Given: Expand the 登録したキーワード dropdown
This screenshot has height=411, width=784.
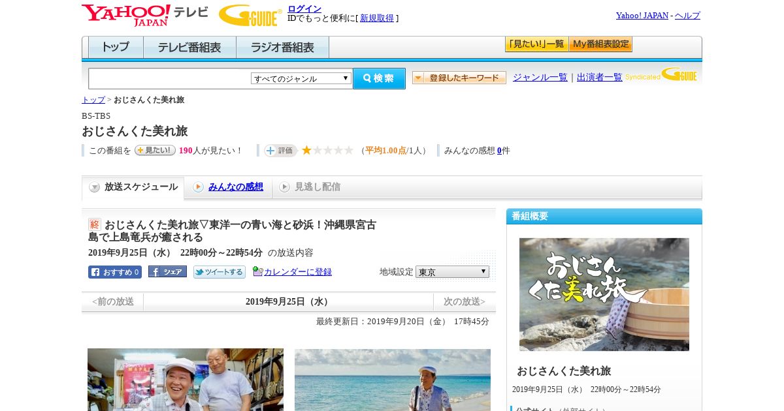Looking at the screenshot, I should (459, 78).
